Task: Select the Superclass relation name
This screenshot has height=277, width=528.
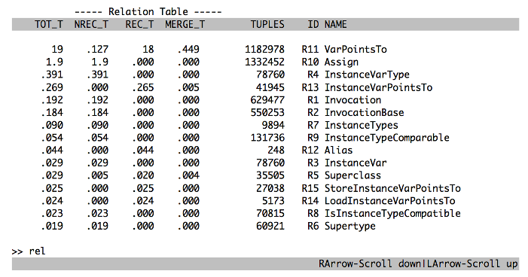Action: click(353, 175)
